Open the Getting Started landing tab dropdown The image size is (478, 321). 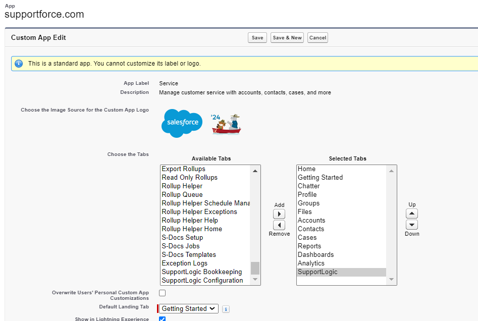click(188, 308)
